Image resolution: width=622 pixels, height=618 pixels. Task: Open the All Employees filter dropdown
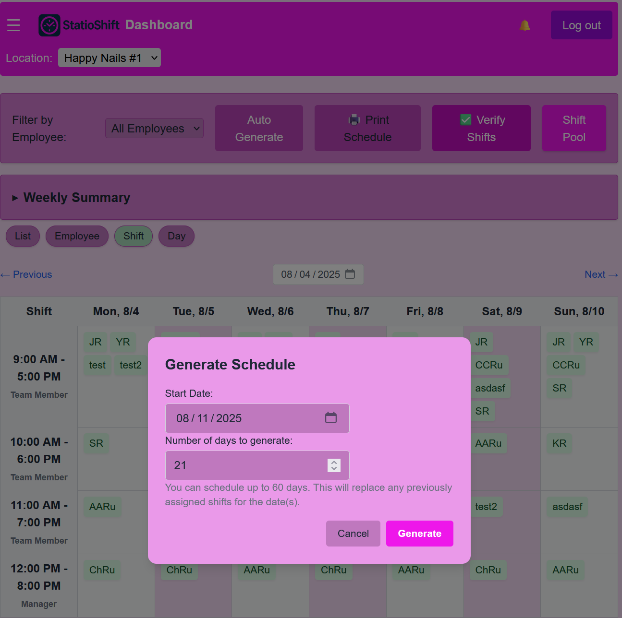[154, 128]
